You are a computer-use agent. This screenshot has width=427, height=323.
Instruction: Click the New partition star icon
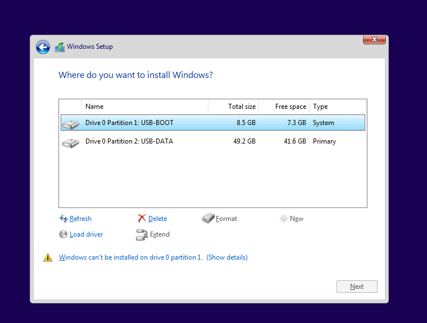(x=284, y=219)
